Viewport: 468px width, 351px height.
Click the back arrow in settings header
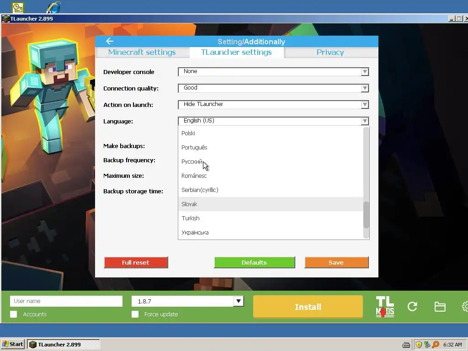pos(110,41)
